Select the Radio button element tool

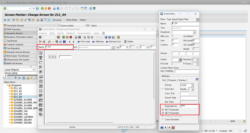click(41, 72)
